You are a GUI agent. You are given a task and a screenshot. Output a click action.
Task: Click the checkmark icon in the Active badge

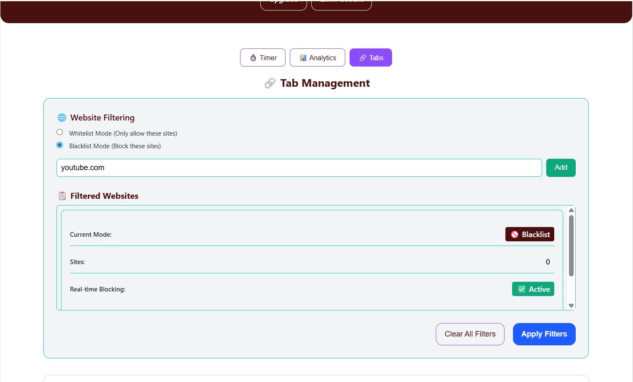click(521, 289)
